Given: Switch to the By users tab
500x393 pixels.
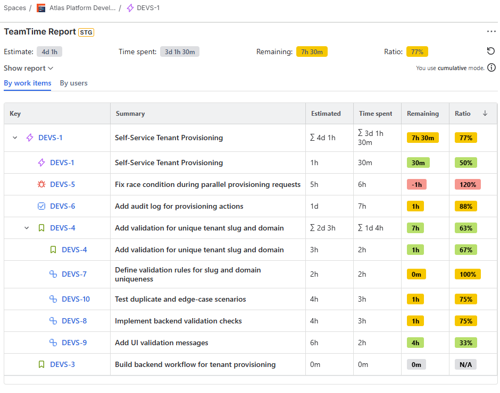Looking at the screenshot, I should pos(73,83).
